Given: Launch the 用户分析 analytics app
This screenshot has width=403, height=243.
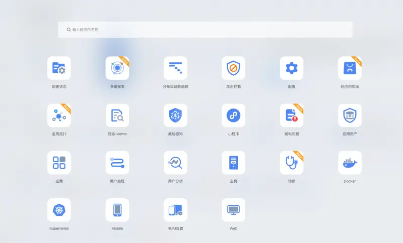Looking at the screenshot, I should [x=175, y=163].
